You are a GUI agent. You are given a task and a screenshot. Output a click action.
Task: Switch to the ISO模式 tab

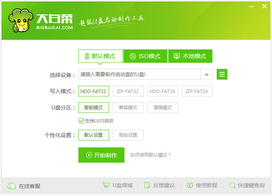click(145, 56)
